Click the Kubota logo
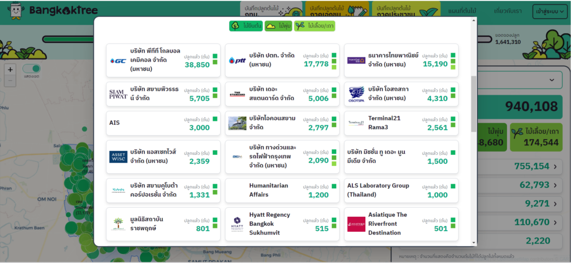571x263 pixels. click(118, 190)
